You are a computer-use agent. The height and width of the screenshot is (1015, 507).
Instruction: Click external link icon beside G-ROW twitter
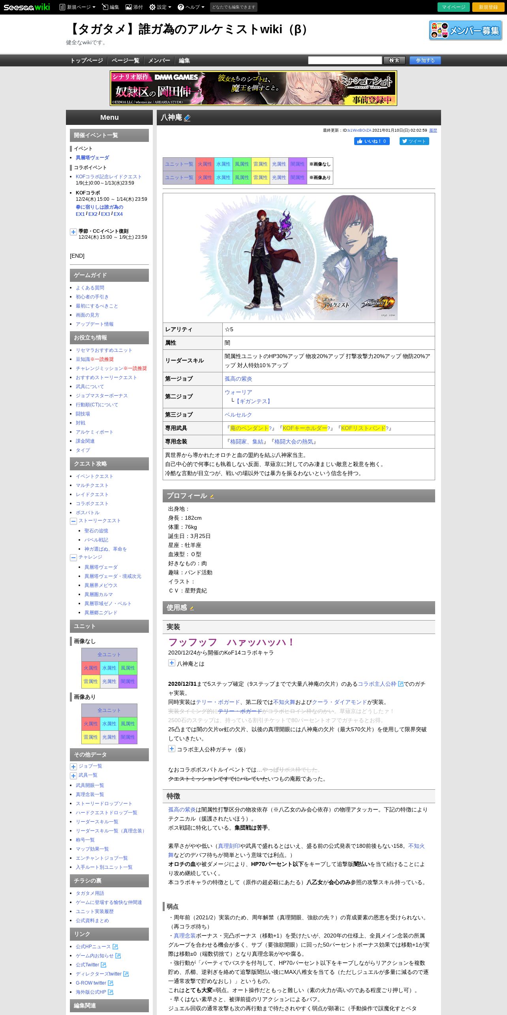click(111, 983)
